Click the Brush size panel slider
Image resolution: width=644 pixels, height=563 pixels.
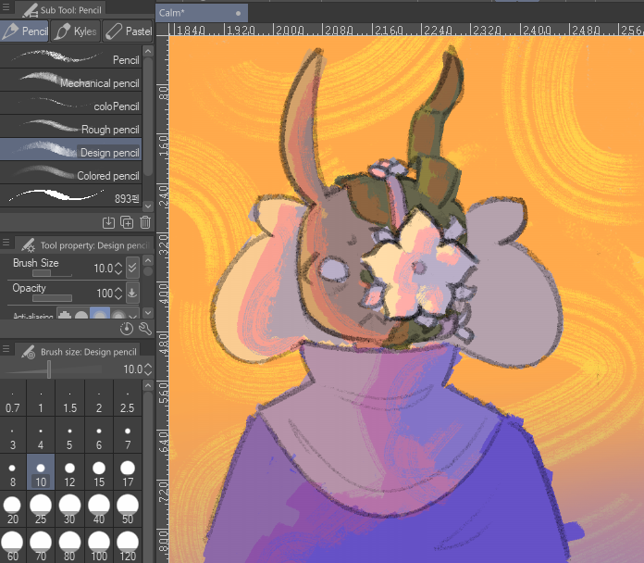[51, 369]
